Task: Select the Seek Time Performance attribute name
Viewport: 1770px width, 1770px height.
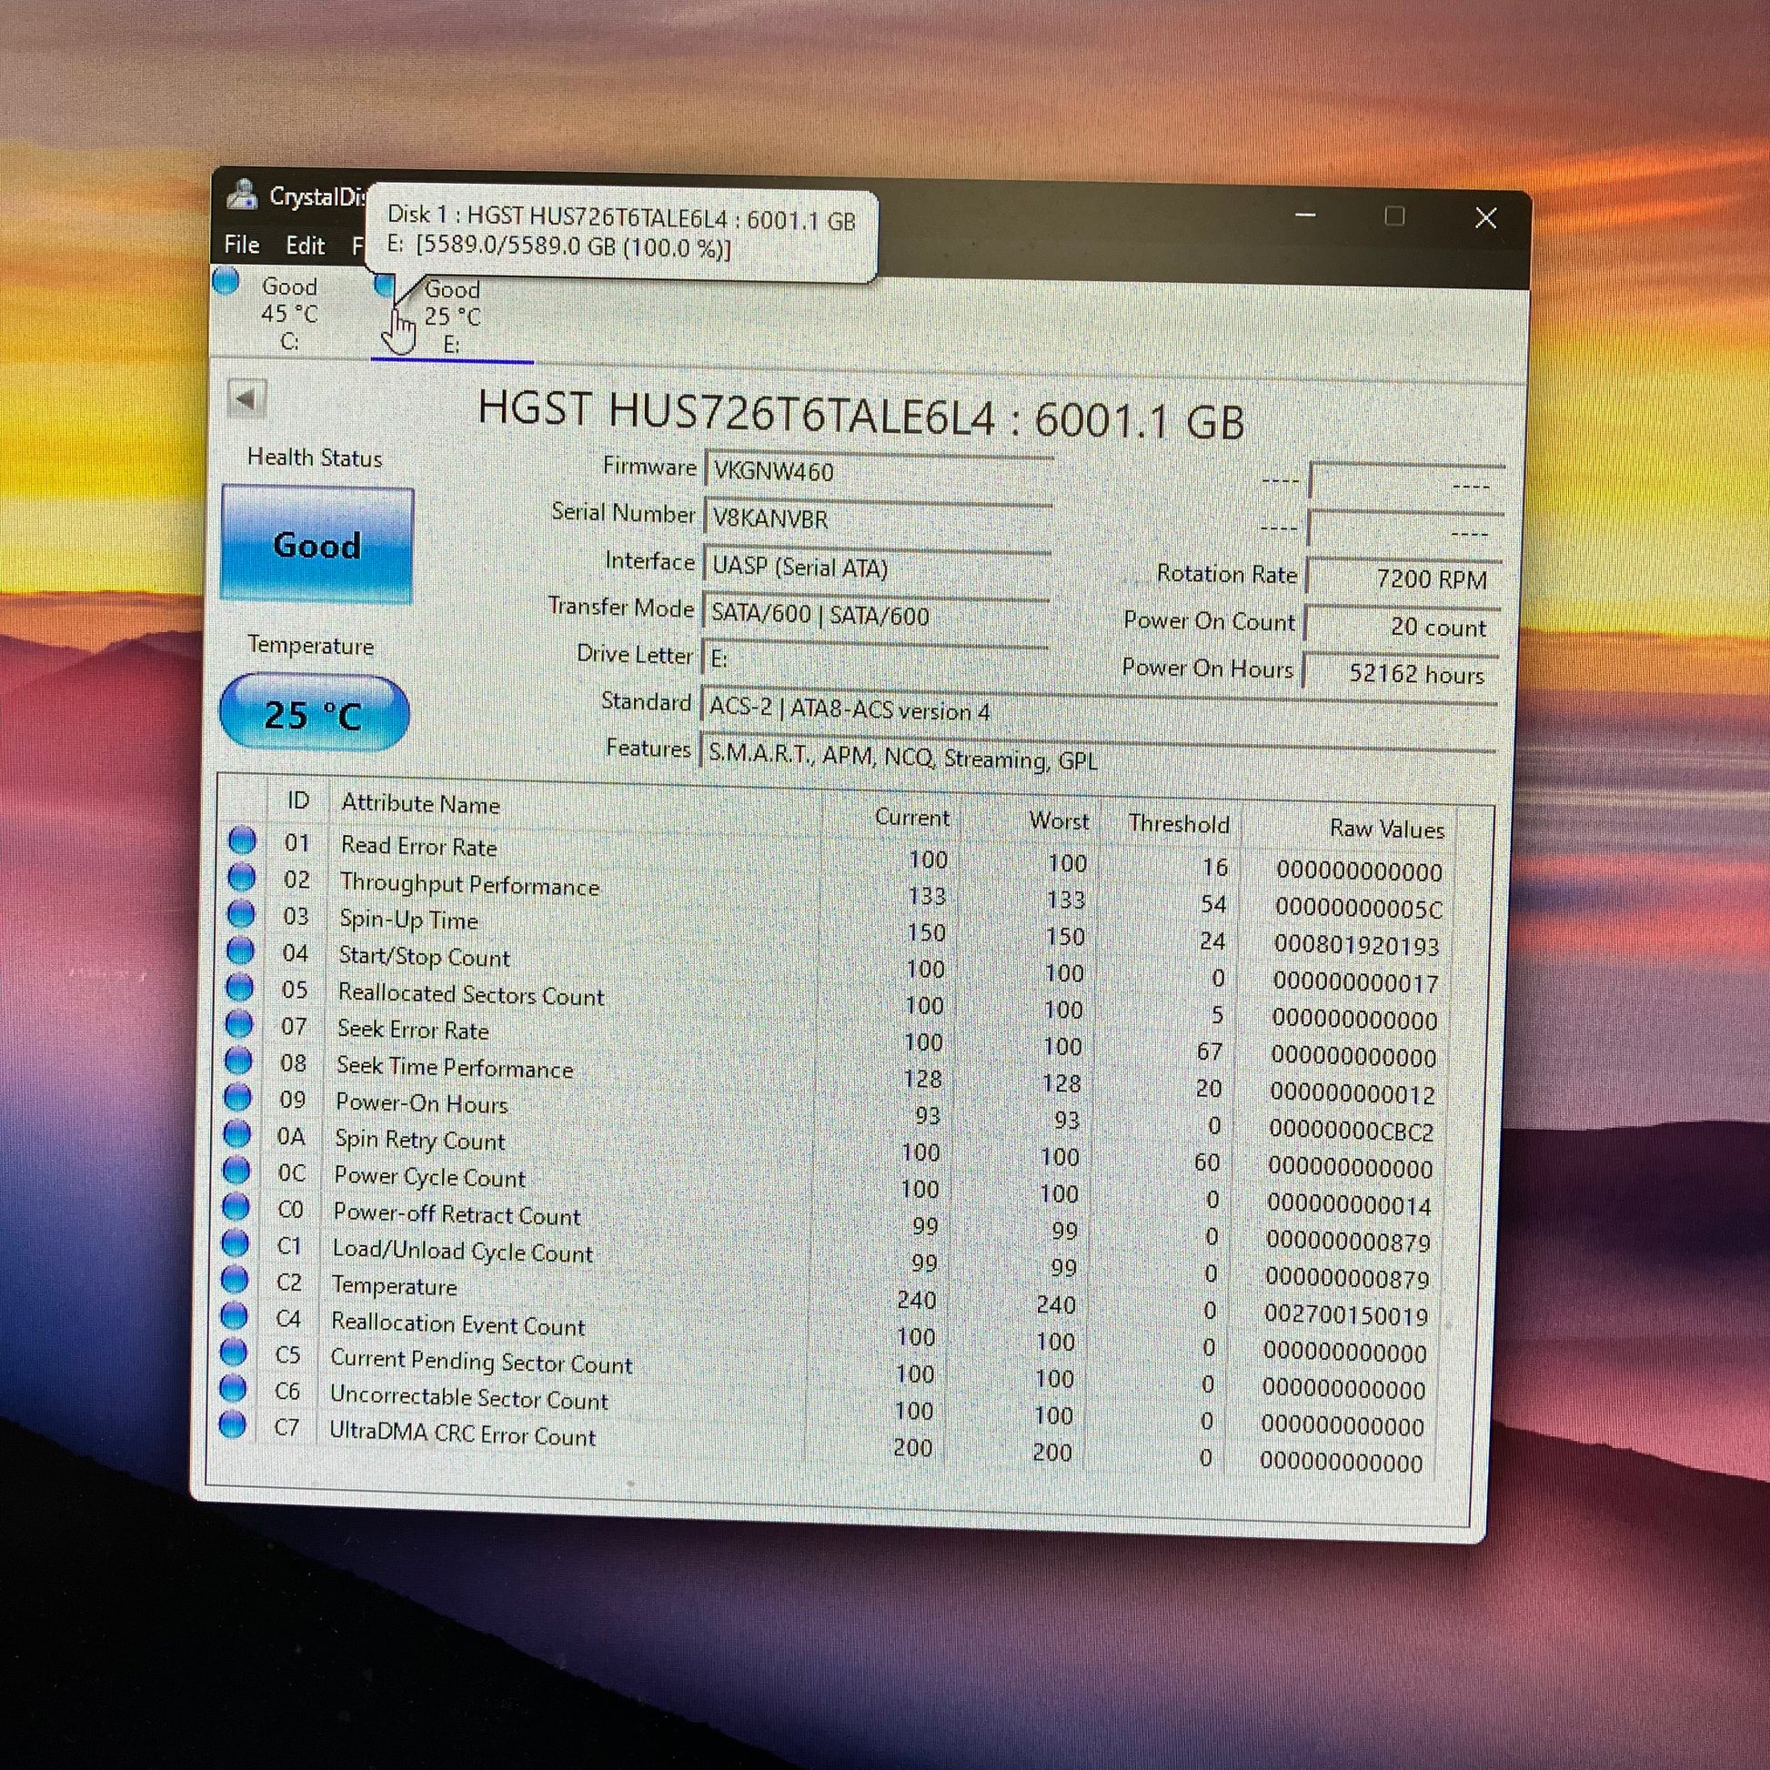Action: pos(455,1067)
